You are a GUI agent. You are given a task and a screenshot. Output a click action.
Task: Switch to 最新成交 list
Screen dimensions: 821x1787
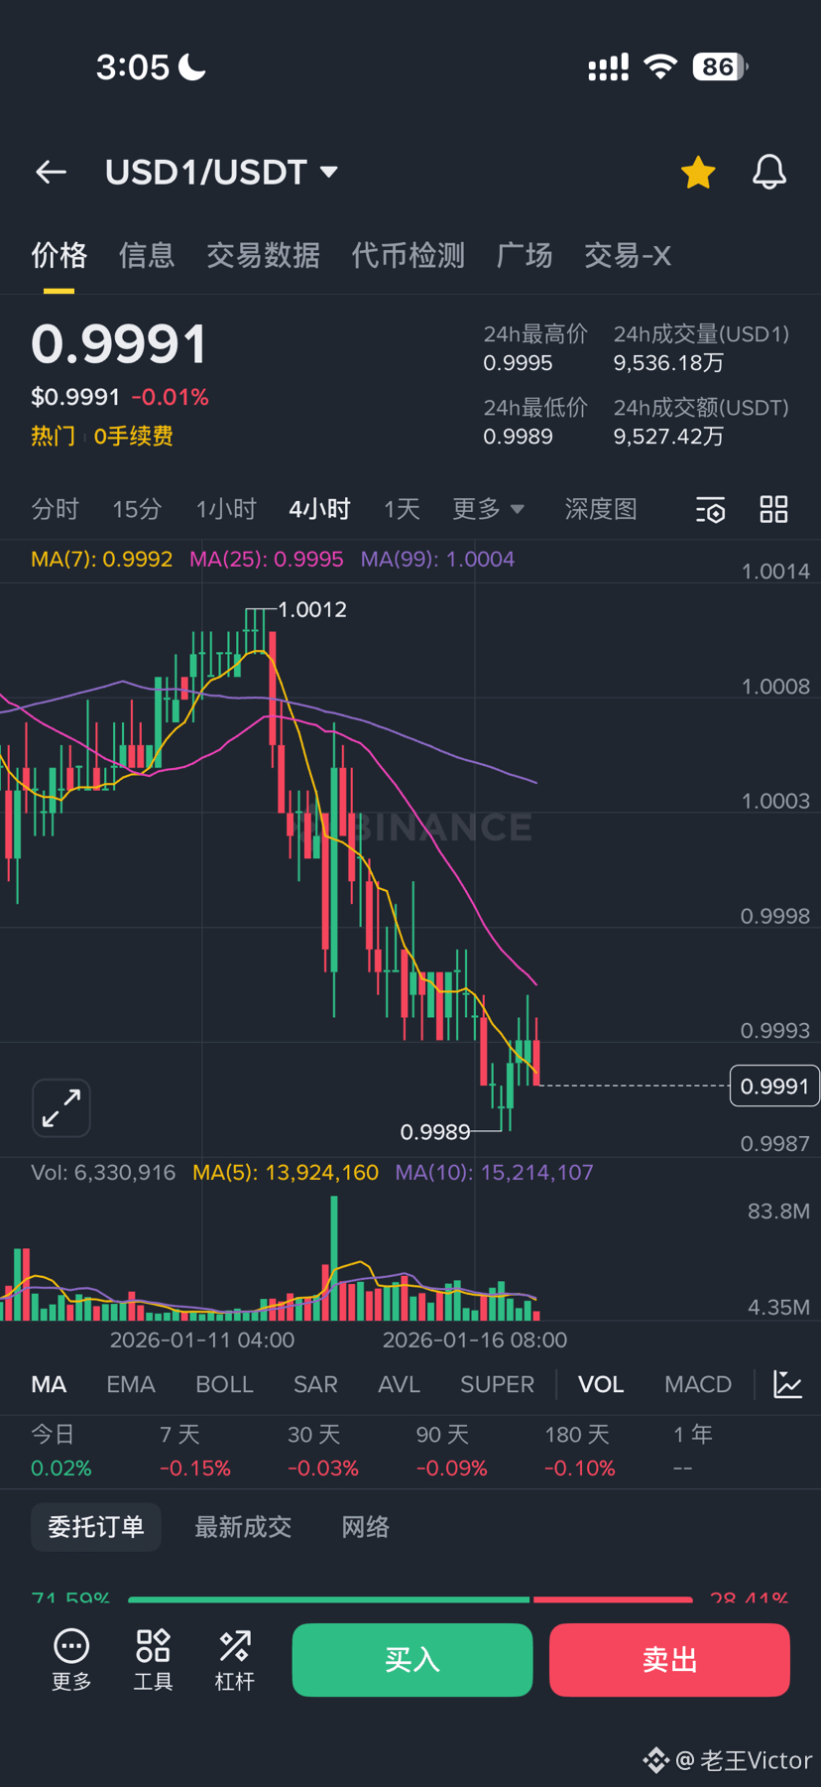243,1527
